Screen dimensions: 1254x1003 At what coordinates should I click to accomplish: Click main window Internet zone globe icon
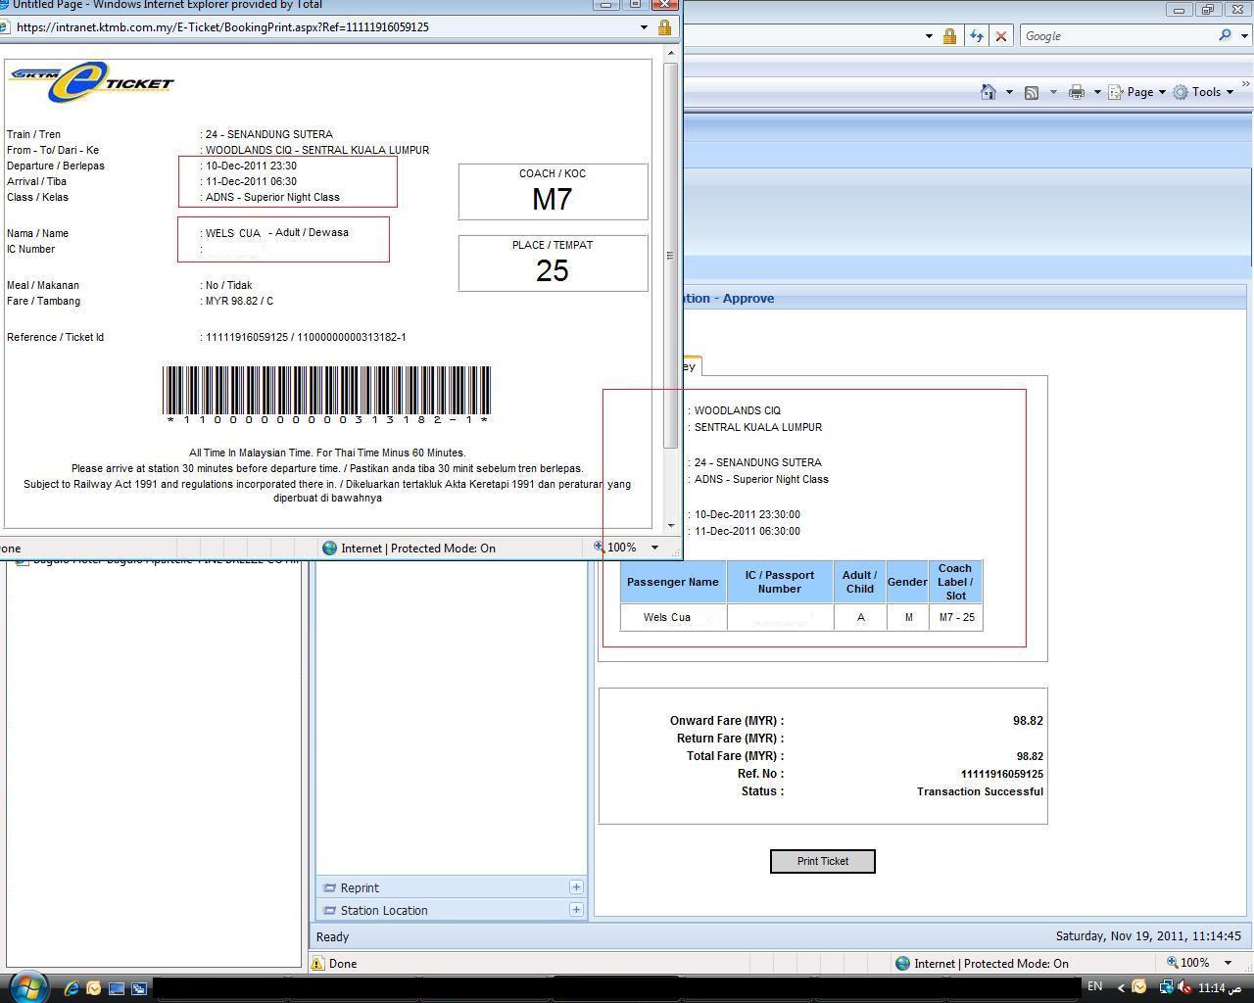click(x=902, y=963)
